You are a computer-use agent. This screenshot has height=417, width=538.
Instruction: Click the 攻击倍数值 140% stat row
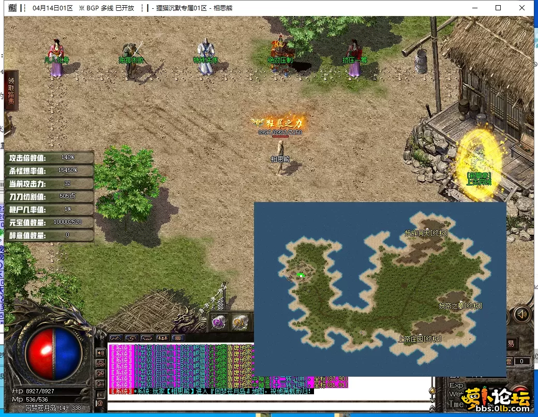tap(50, 158)
